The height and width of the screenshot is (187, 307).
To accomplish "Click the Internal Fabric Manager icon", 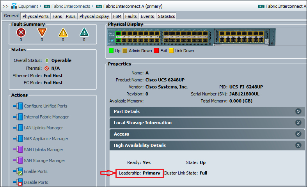I will 18,117.
